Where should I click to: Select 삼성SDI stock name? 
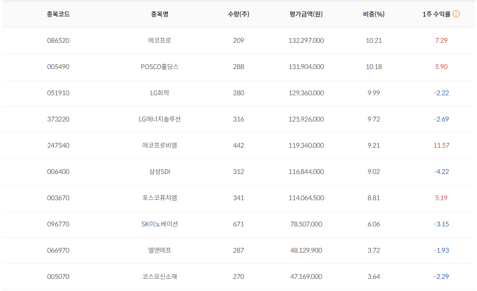point(160,172)
